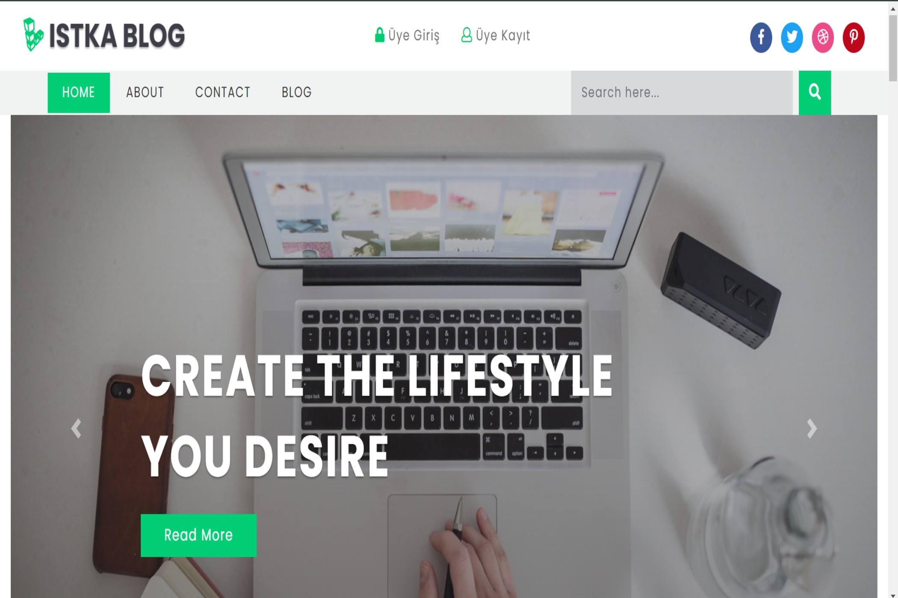Click the user icon beside Üye Kayıt

point(467,35)
